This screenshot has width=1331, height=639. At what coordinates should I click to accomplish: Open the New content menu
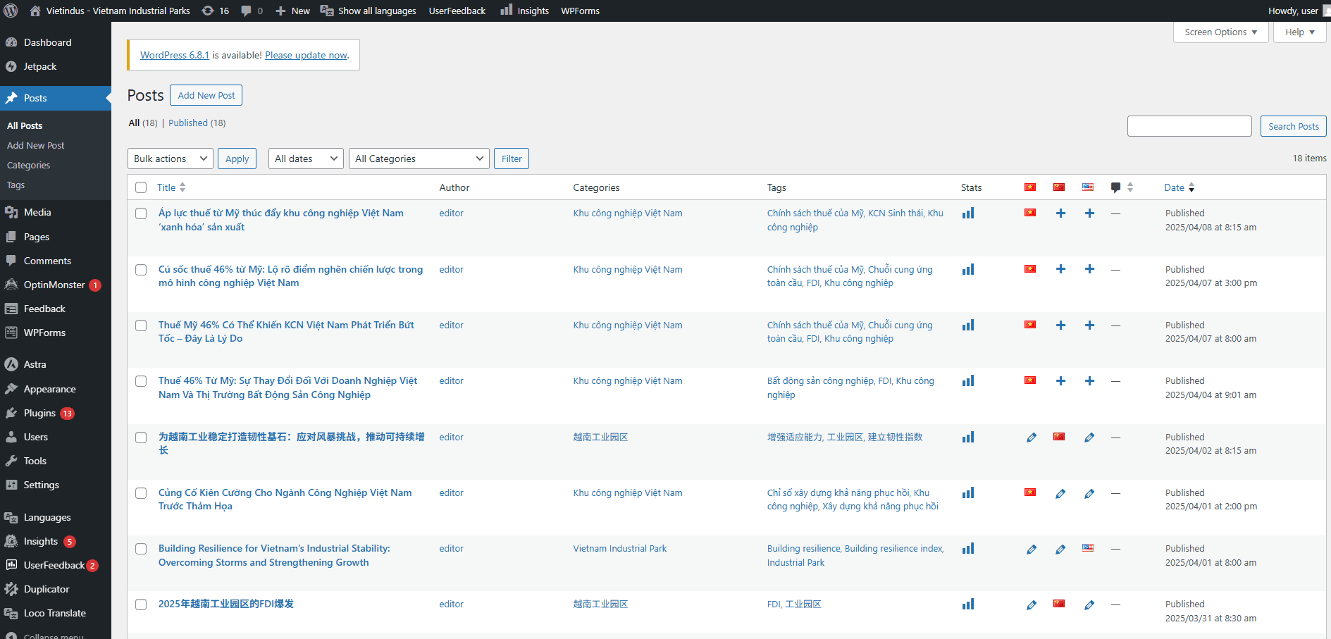point(292,11)
